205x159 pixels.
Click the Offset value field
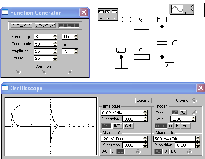point(44,58)
